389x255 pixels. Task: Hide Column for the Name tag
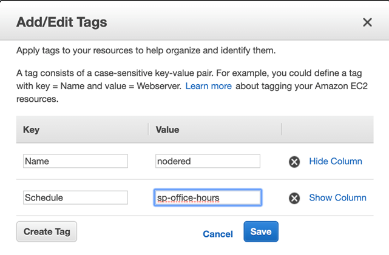(x=336, y=161)
